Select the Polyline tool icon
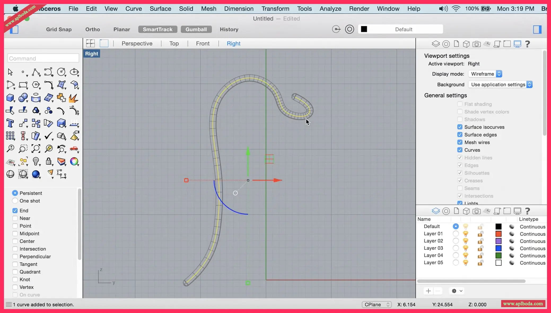This screenshot has height=313, width=551. pyautogui.click(x=36, y=72)
